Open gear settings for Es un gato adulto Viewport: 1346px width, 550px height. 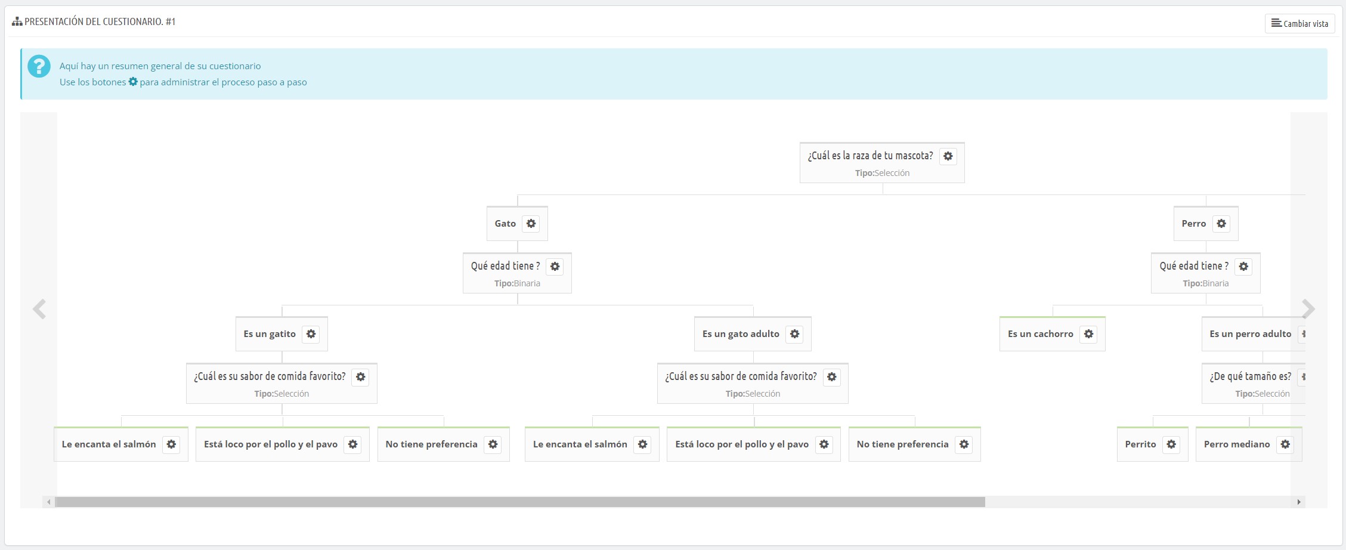click(x=794, y=334)
